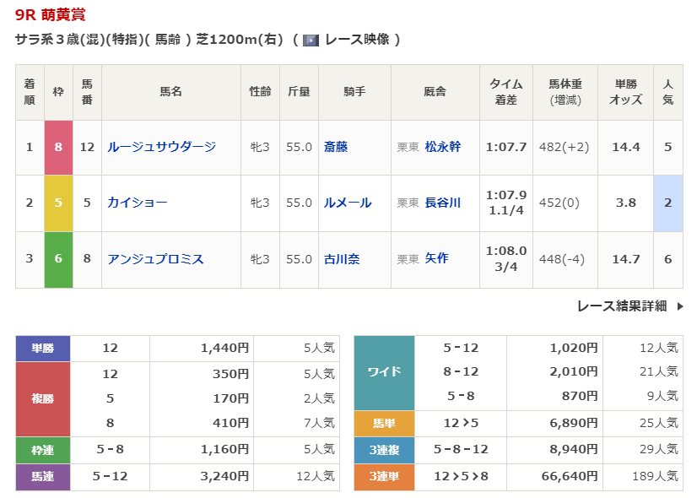The height and width of the screenshot is (498, 697).
Task: Click the 馬連 payout label
Action: tap(43, 477)
